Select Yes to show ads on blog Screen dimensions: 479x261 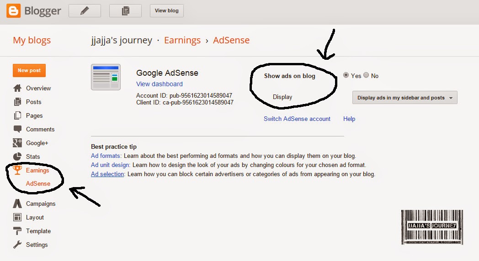[x=346, y=75]
